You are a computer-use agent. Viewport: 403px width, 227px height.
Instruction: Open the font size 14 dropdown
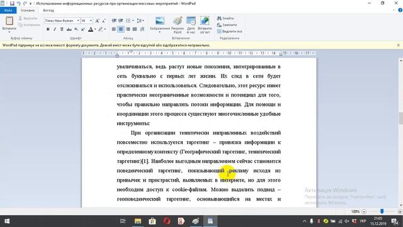91,21
